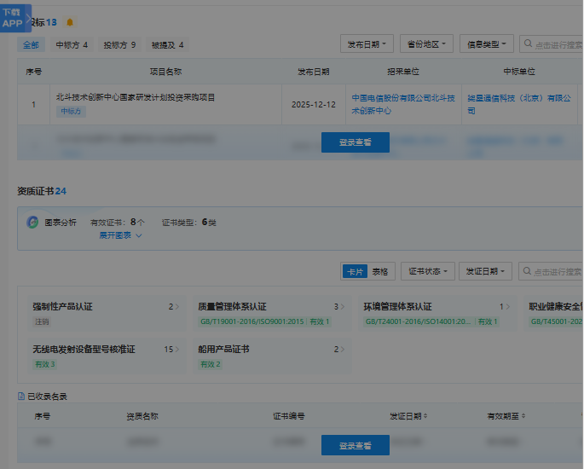Expand charts via 展开图表
The image size is (584, 469).
coord(120,235)
